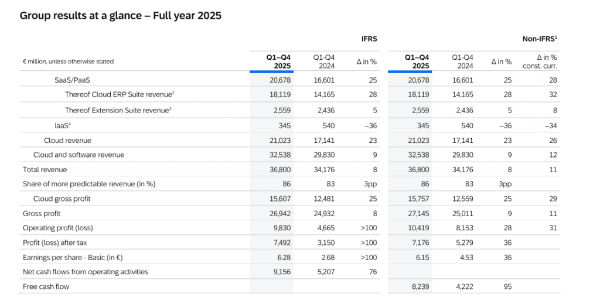Click the Free cash flow value 8,239
Image resolution: width=600 pixels, height=297 pixels.
[x=420, y=286]
